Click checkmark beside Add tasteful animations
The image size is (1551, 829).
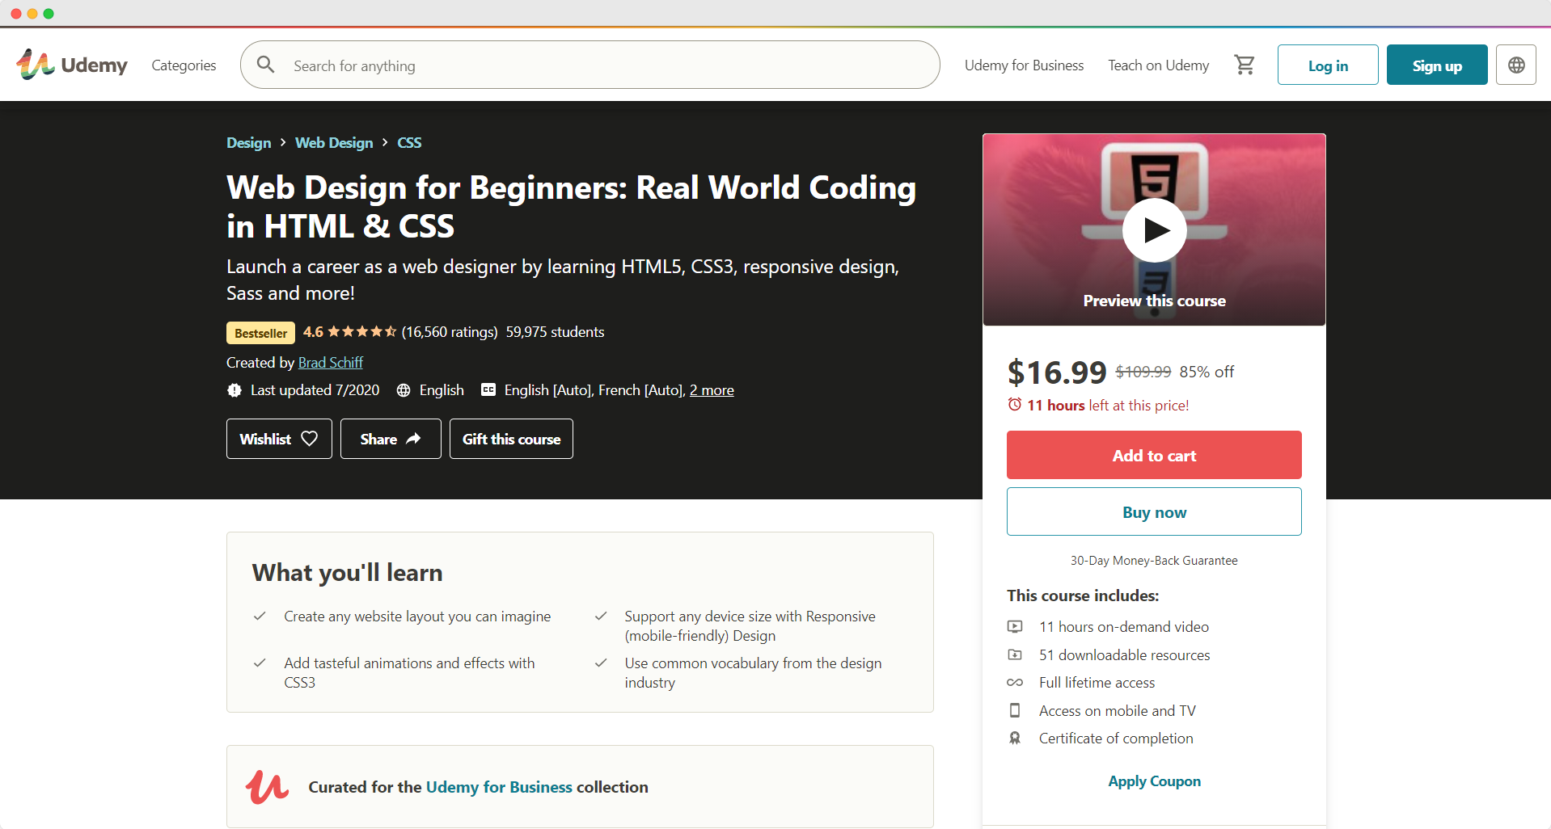260,663
